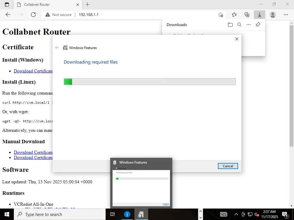
Task: Click the green download progress bar
Action: pyautogui.click(x=150, y=82)
